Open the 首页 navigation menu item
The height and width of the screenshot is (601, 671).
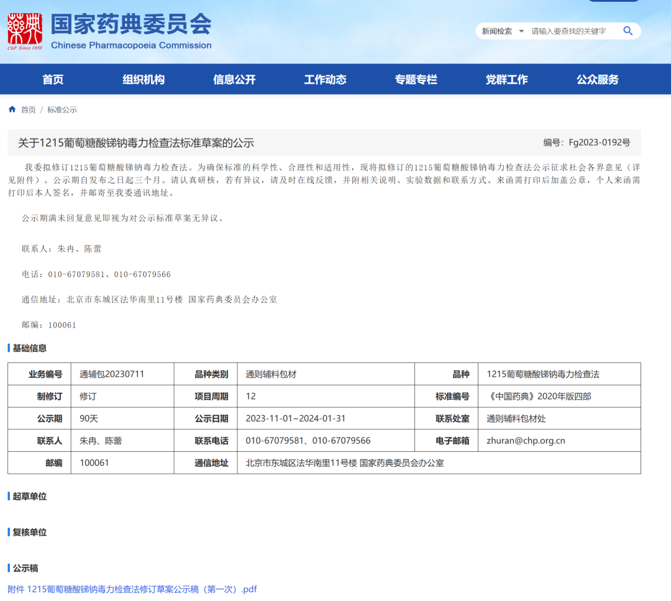pyautogui.click(x=53, y=79)
